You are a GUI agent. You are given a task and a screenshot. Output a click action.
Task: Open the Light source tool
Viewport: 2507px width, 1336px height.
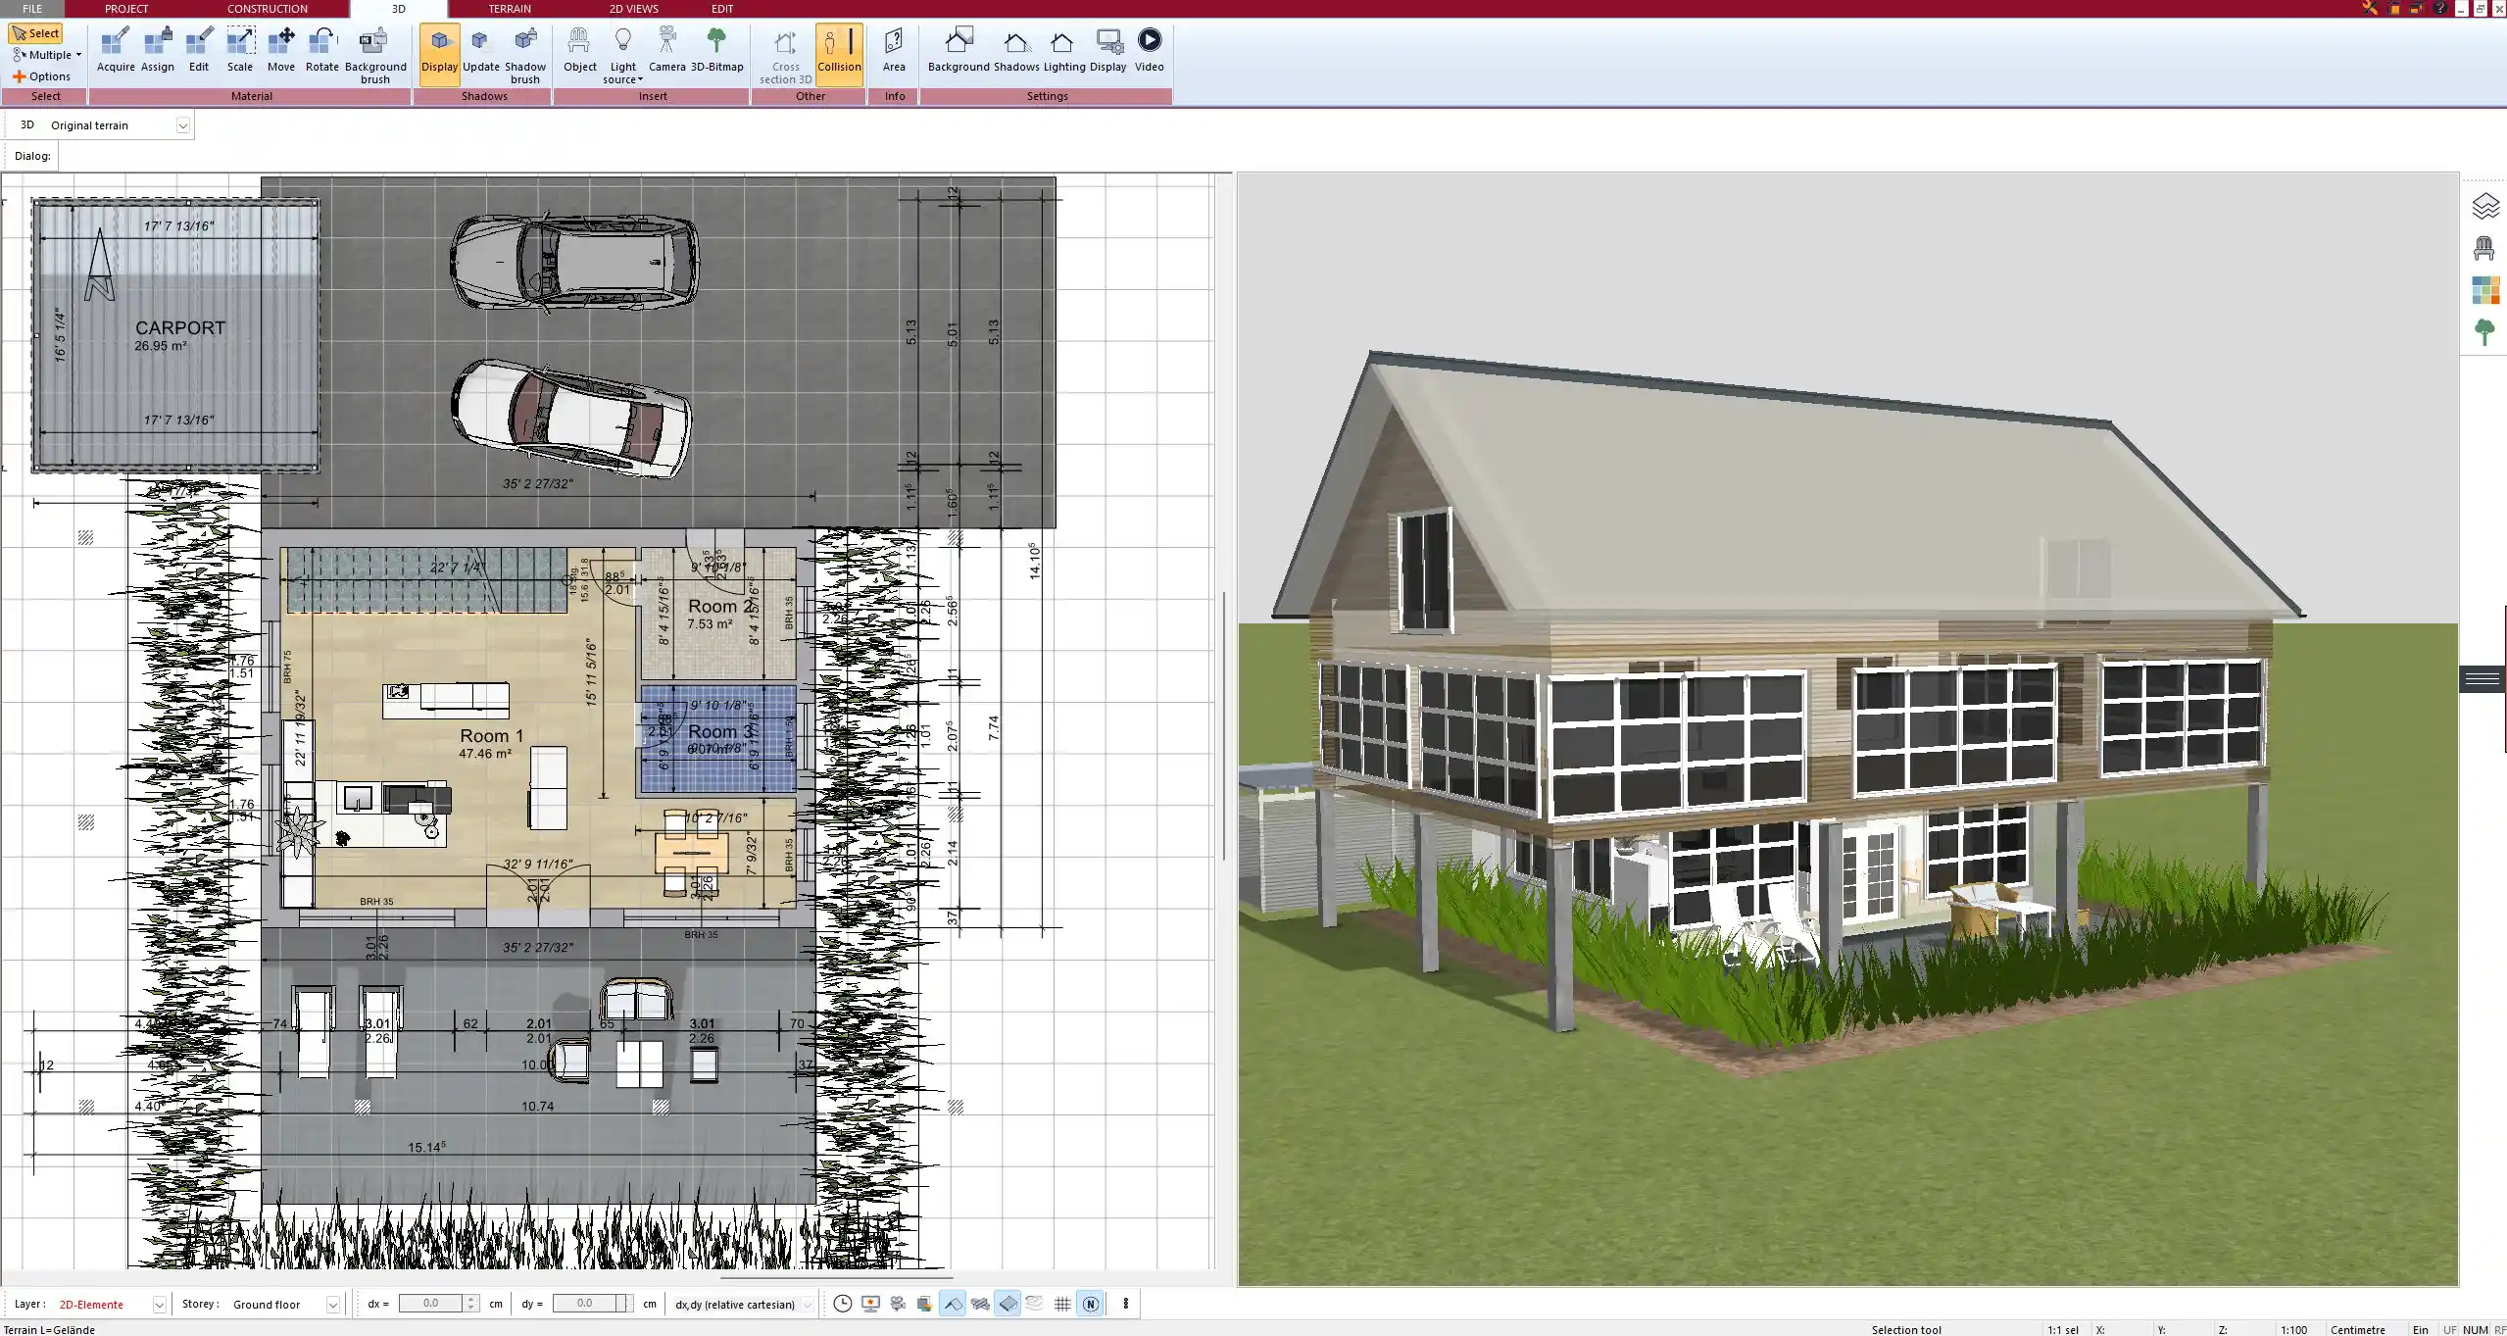[623, 51]
